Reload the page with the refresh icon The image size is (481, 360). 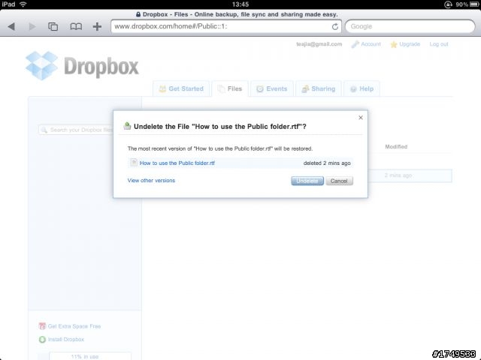coord(335,27)
